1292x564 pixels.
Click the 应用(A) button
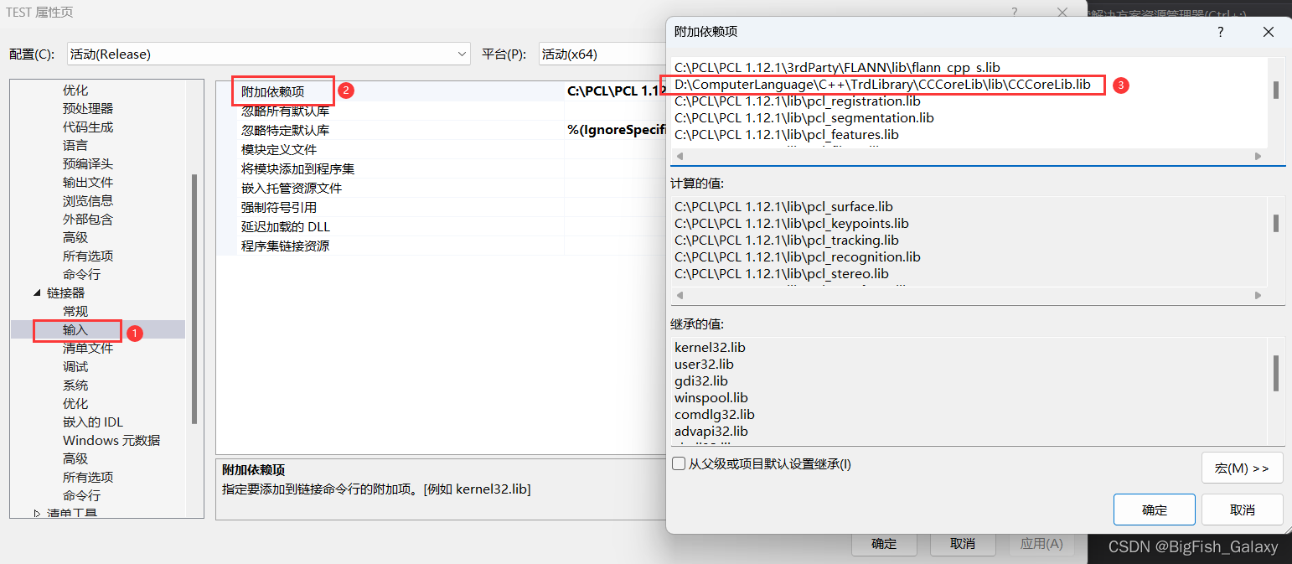[x=1041, y=542]
